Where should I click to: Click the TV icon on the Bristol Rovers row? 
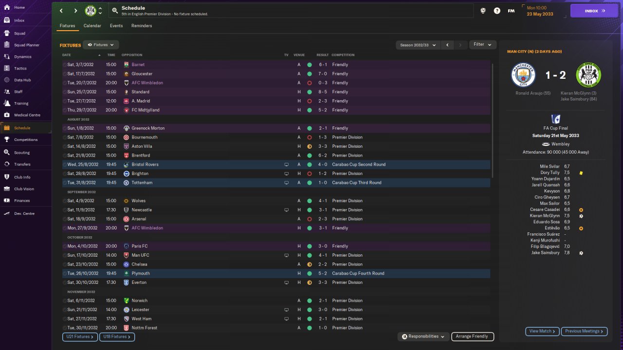[x=287, y=165]
